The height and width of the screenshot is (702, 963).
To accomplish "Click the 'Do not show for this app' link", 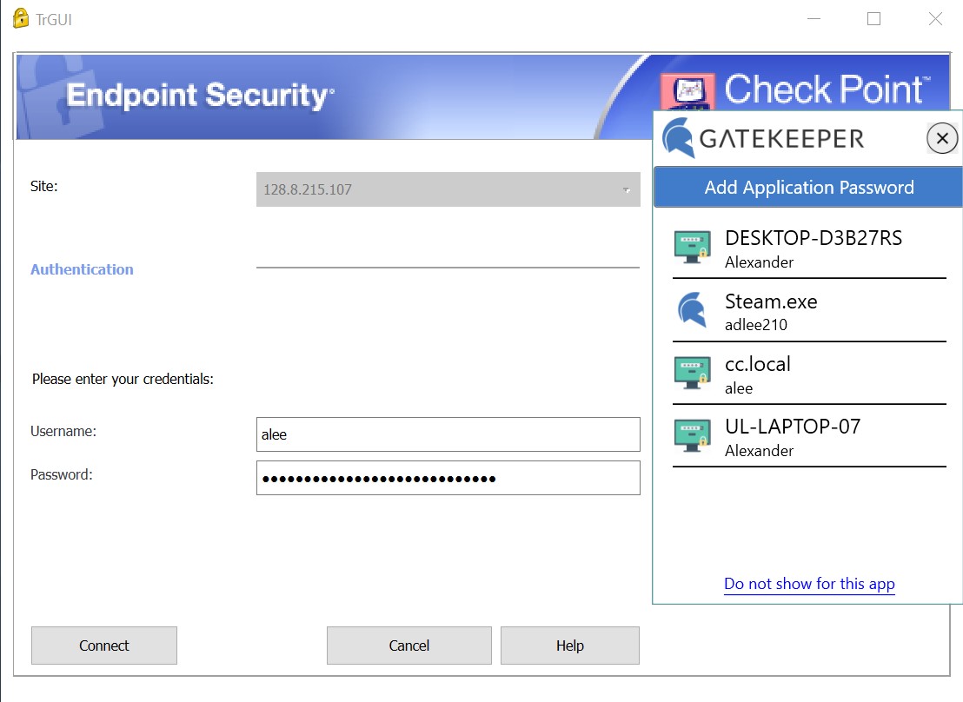I will point(809,584).
